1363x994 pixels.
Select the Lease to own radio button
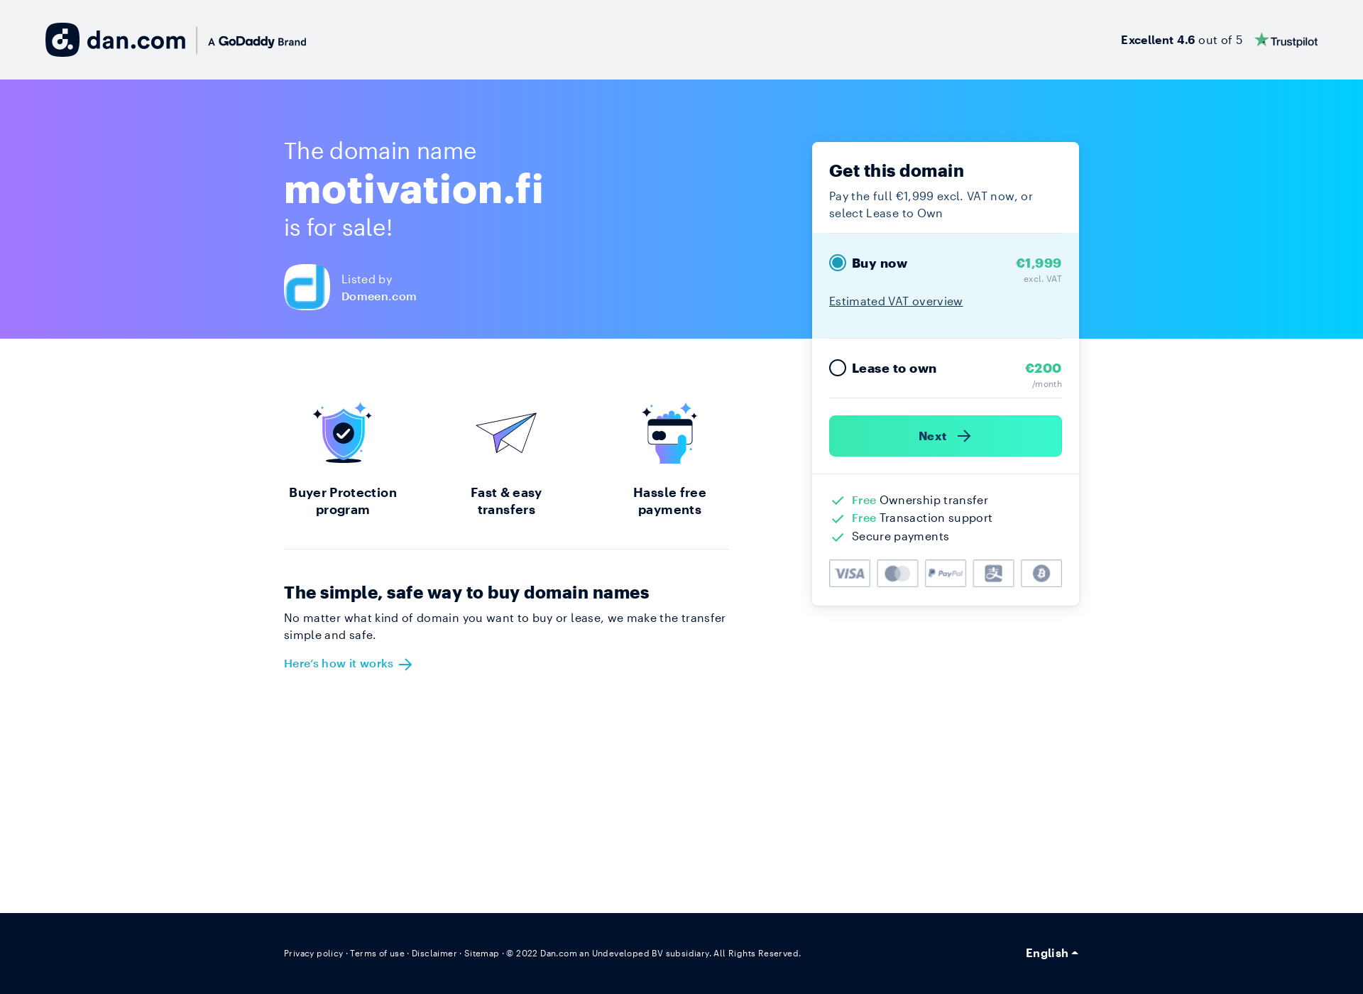click(x=837, y=367)
